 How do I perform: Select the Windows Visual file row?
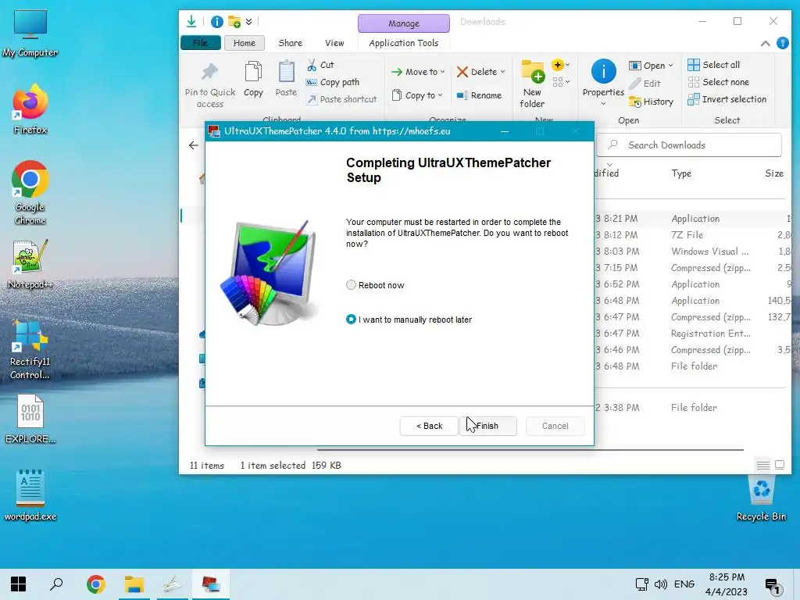[x=692, y=252]
